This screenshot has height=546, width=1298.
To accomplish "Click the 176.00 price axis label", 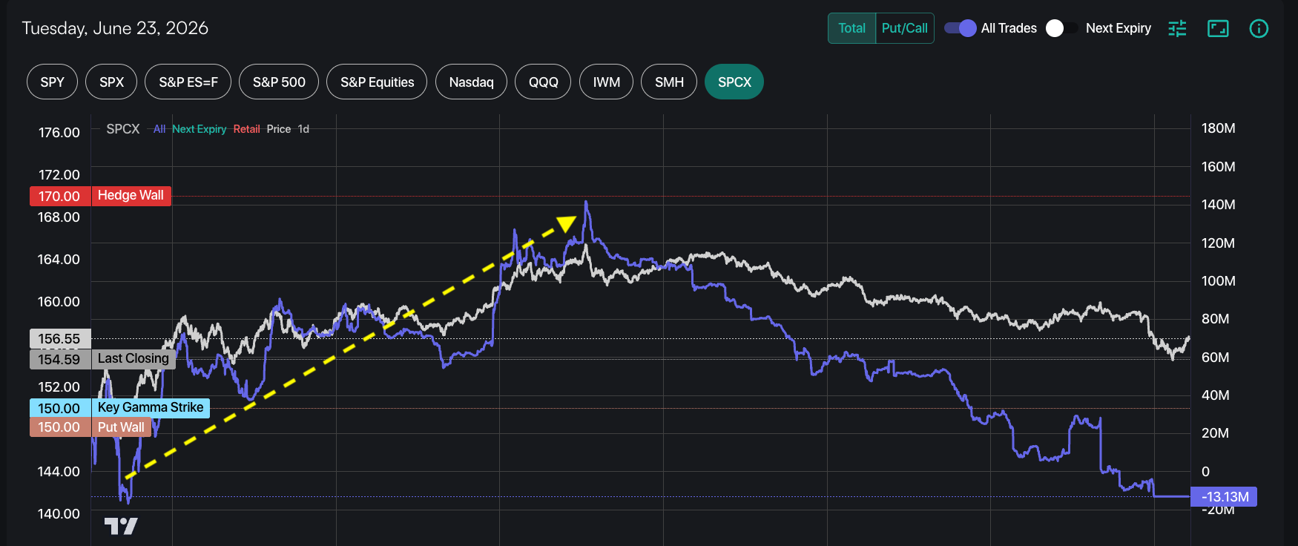I will click(59, 133).
